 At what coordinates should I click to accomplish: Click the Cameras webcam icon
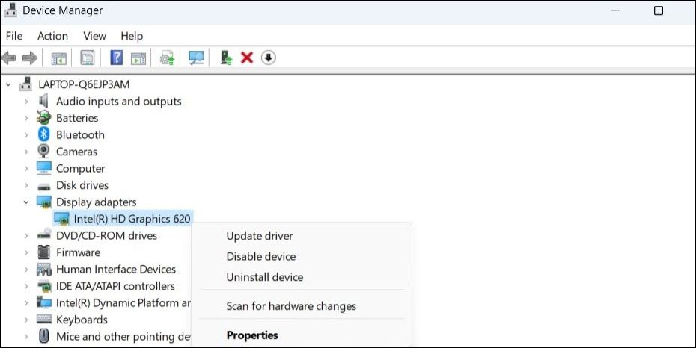click(43, 152)
